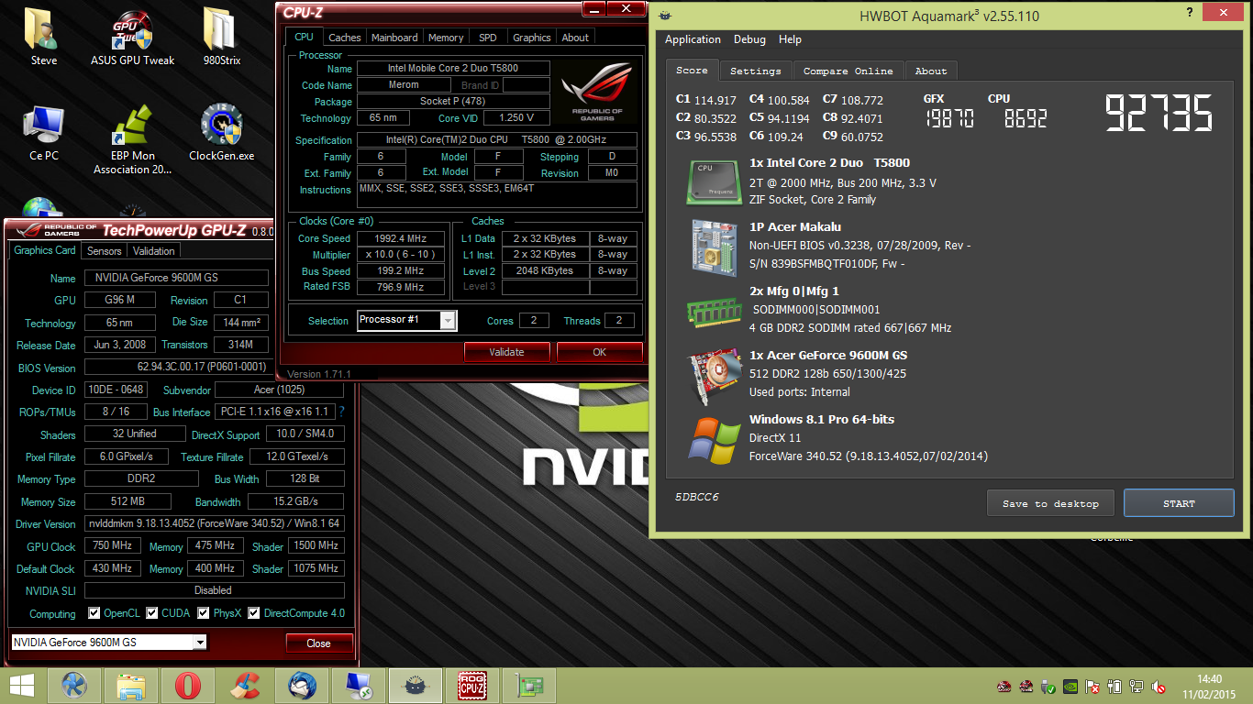Click the Validate button in CPU-Z
The image size is (1253, 704).
click(506, 352)
